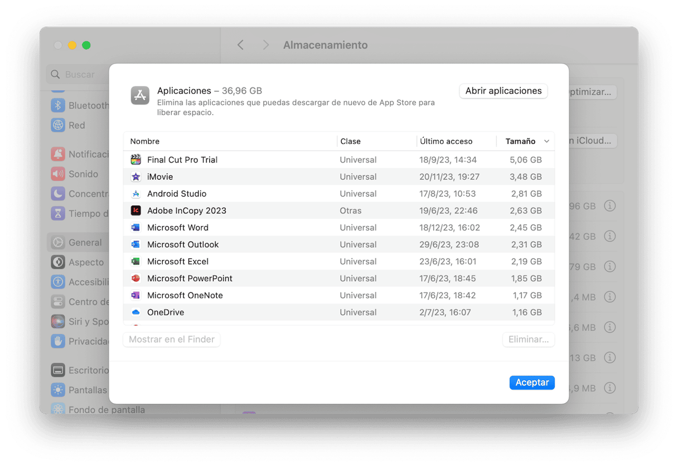Click the Sonido speaker icon in sidebar
678x466 pixels.
pyautogui.click(x=58, y=174)
